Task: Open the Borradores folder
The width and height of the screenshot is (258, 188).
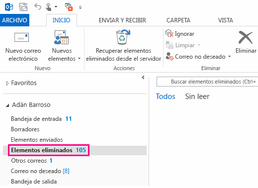Action: point(25,129)
